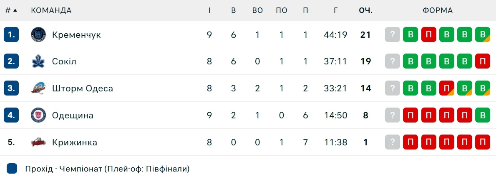Sort standings by ОЧ. points column
The image size is (496, 179).
365,10
